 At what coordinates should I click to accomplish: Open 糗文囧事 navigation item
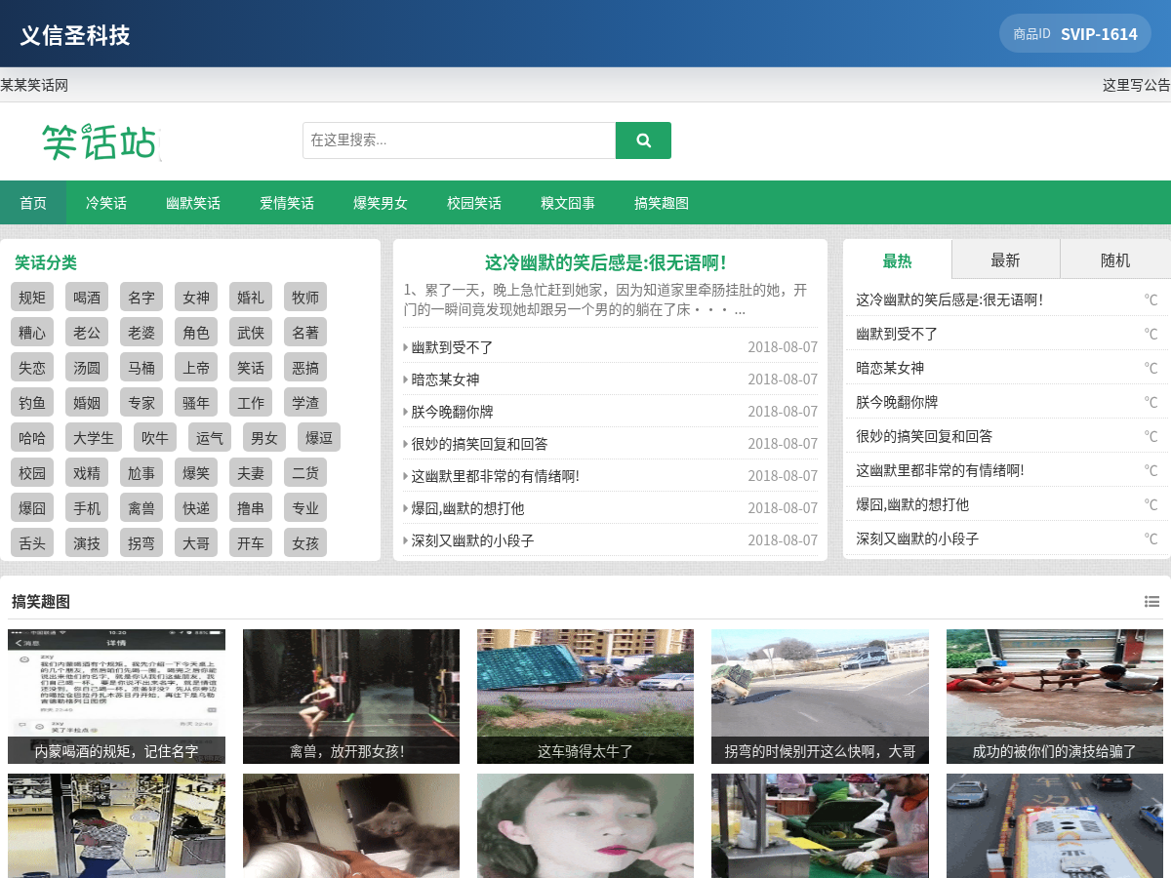[568, 203]
